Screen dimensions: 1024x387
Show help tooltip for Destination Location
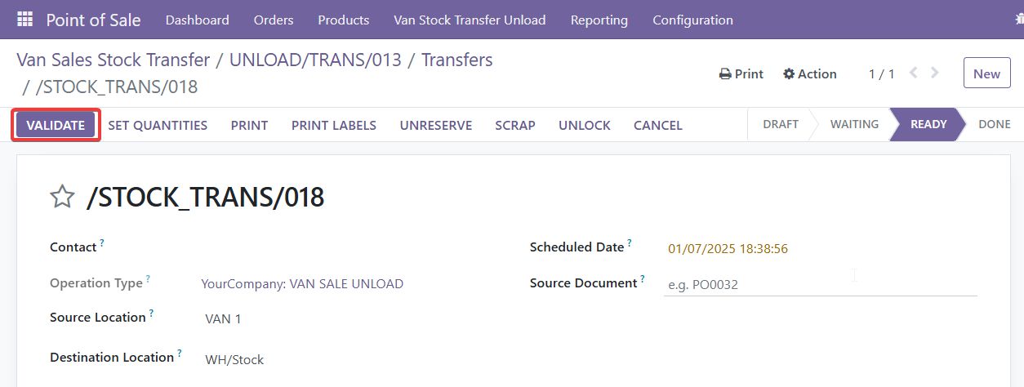[x=180, y=354]
